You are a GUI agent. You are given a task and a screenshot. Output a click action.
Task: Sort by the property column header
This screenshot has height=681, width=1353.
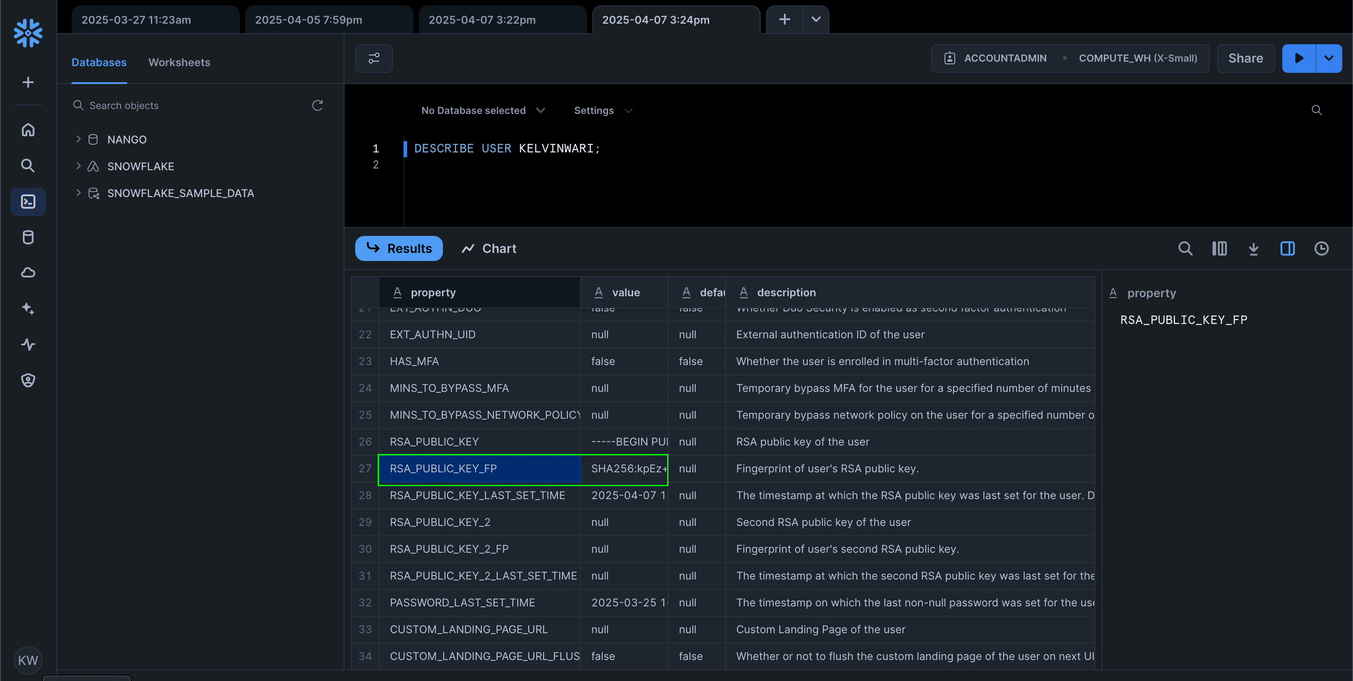click(480, 292)
